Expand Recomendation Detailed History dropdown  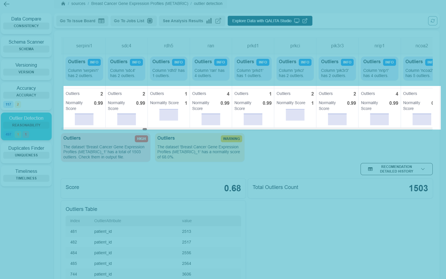(x=396, y=169)
